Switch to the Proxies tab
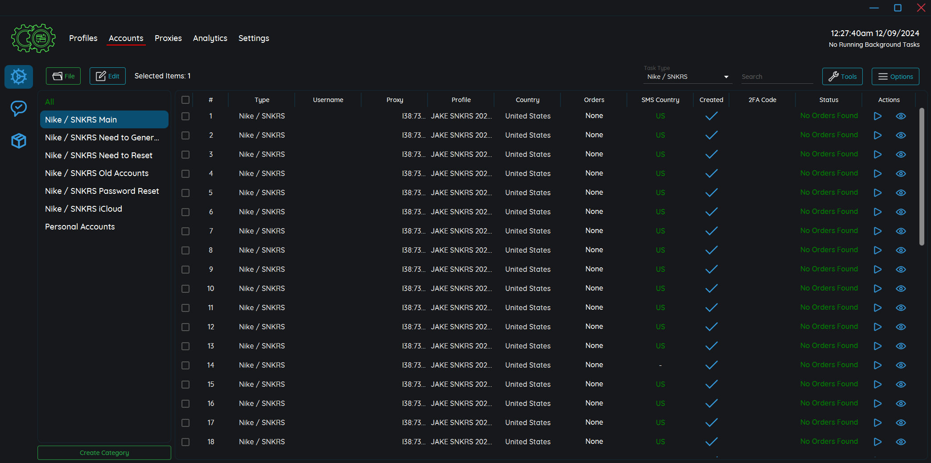Image resolution: width=931 pixels, height=463 pixels. point(168,38)
